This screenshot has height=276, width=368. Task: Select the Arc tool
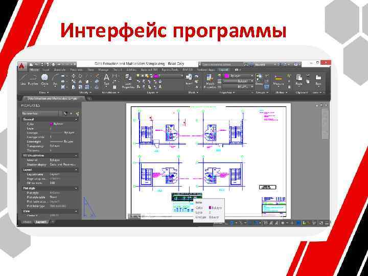pos(55,80)
